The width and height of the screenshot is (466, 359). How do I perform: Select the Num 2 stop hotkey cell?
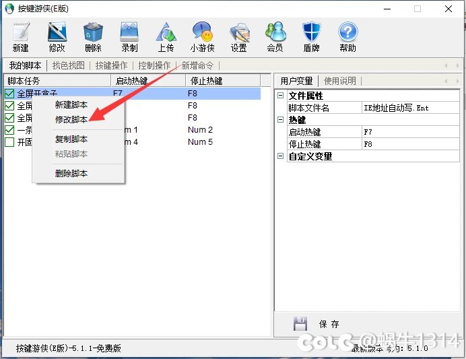(200, 130)
